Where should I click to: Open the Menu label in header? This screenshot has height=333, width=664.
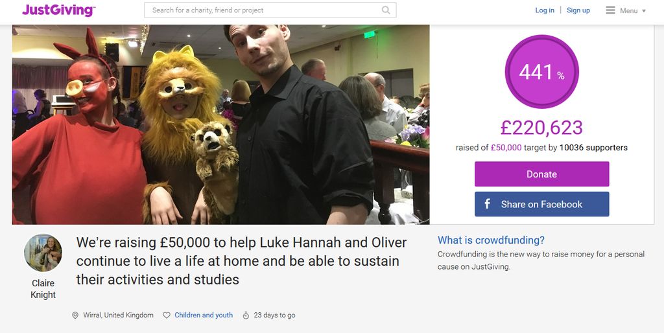(628, 10)
